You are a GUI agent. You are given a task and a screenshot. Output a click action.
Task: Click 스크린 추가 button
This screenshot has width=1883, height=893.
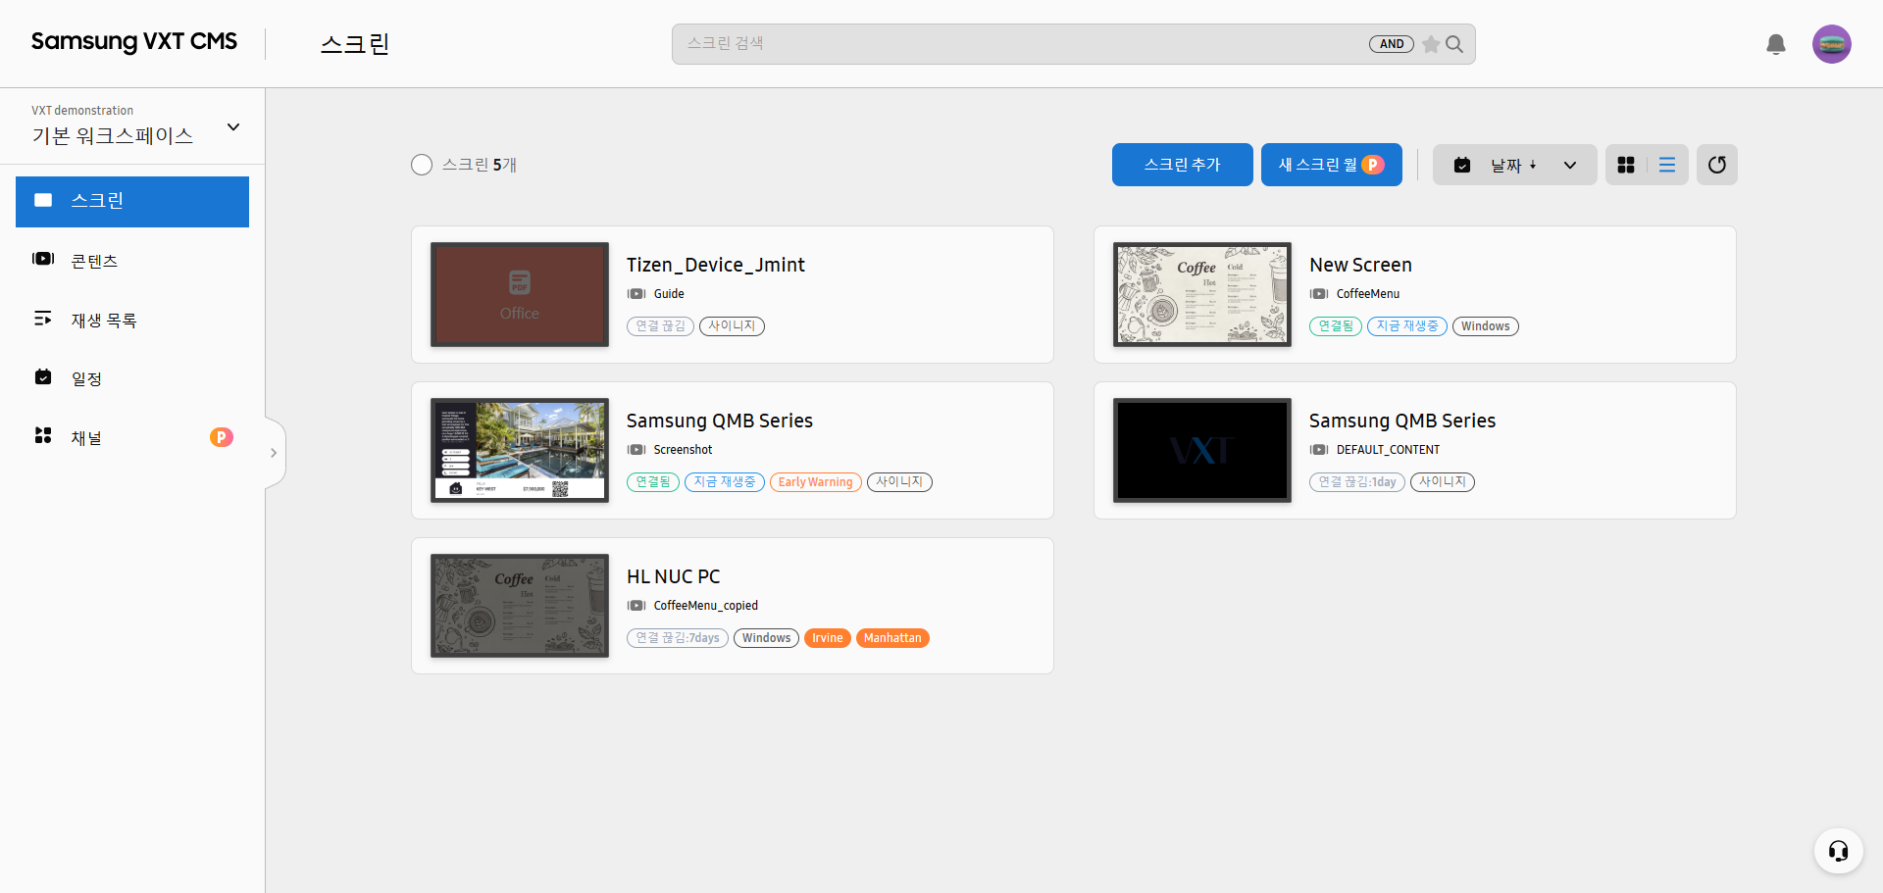click(x=1183, y=165)
